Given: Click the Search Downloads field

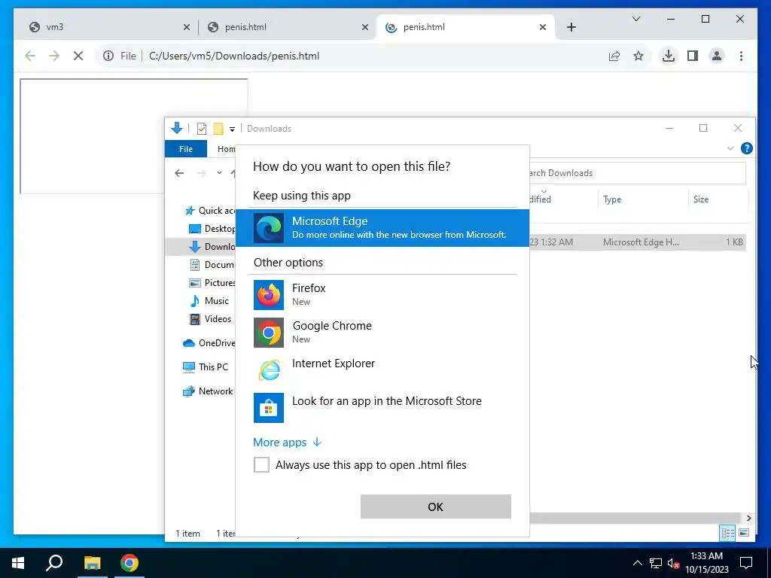Looking at the screenshot, I should 637,173.
